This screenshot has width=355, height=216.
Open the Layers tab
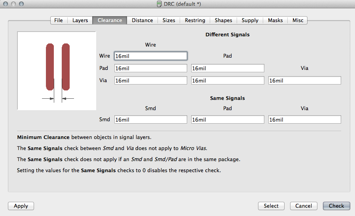pos(80,20)
